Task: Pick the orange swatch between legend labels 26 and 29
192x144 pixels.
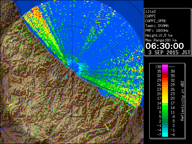Action: coord(165,85)
